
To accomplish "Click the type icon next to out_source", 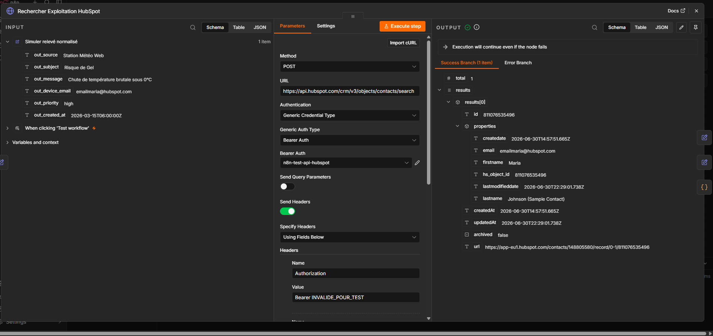I will click(27, 55).
